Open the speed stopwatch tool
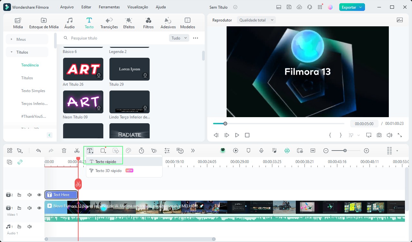Screen dimensions: 412x242 coord(141,151)
